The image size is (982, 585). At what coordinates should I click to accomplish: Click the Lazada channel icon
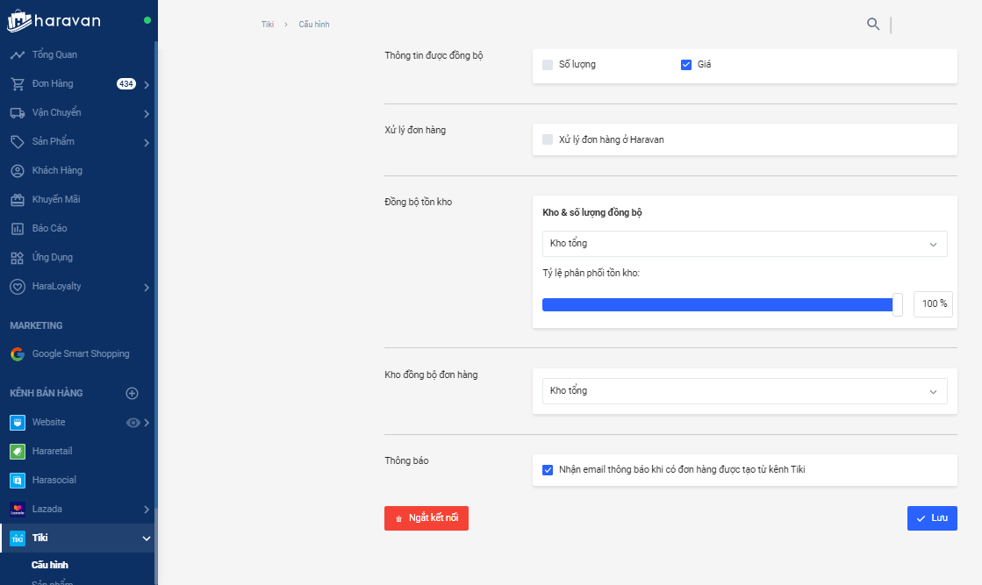17,509
